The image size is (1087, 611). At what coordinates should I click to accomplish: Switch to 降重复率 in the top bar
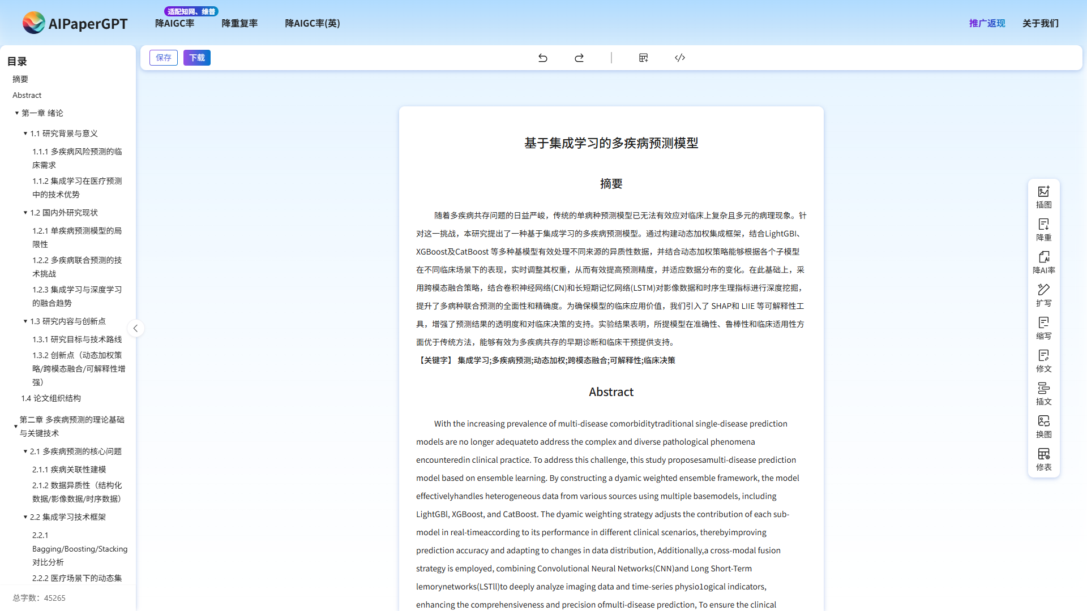[x=239, y=23]
